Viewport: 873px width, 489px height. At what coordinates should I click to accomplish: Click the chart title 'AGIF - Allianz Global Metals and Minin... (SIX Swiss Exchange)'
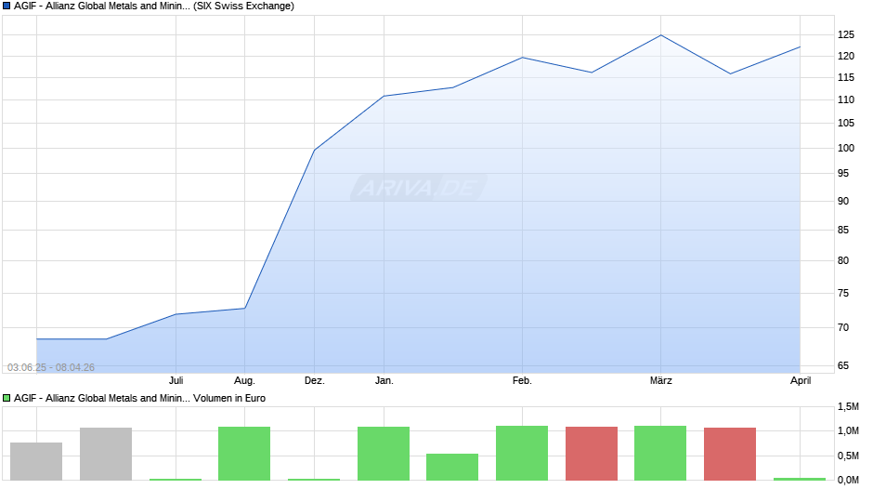153,7
